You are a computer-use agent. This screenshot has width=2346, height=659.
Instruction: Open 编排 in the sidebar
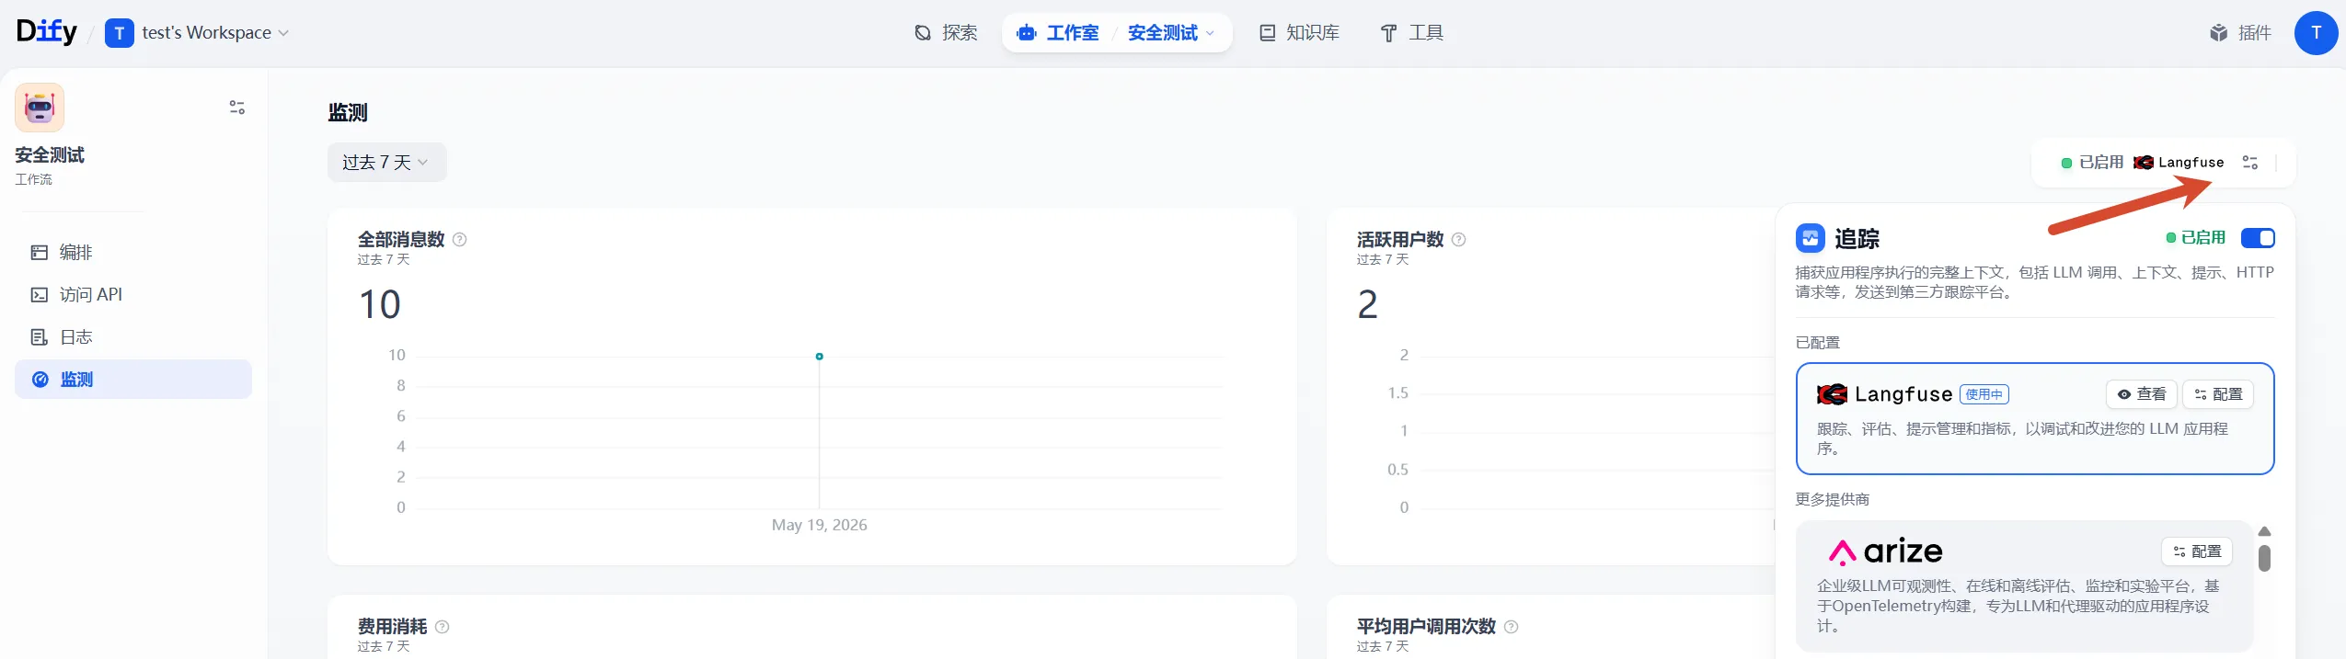(x=133, y=253)
